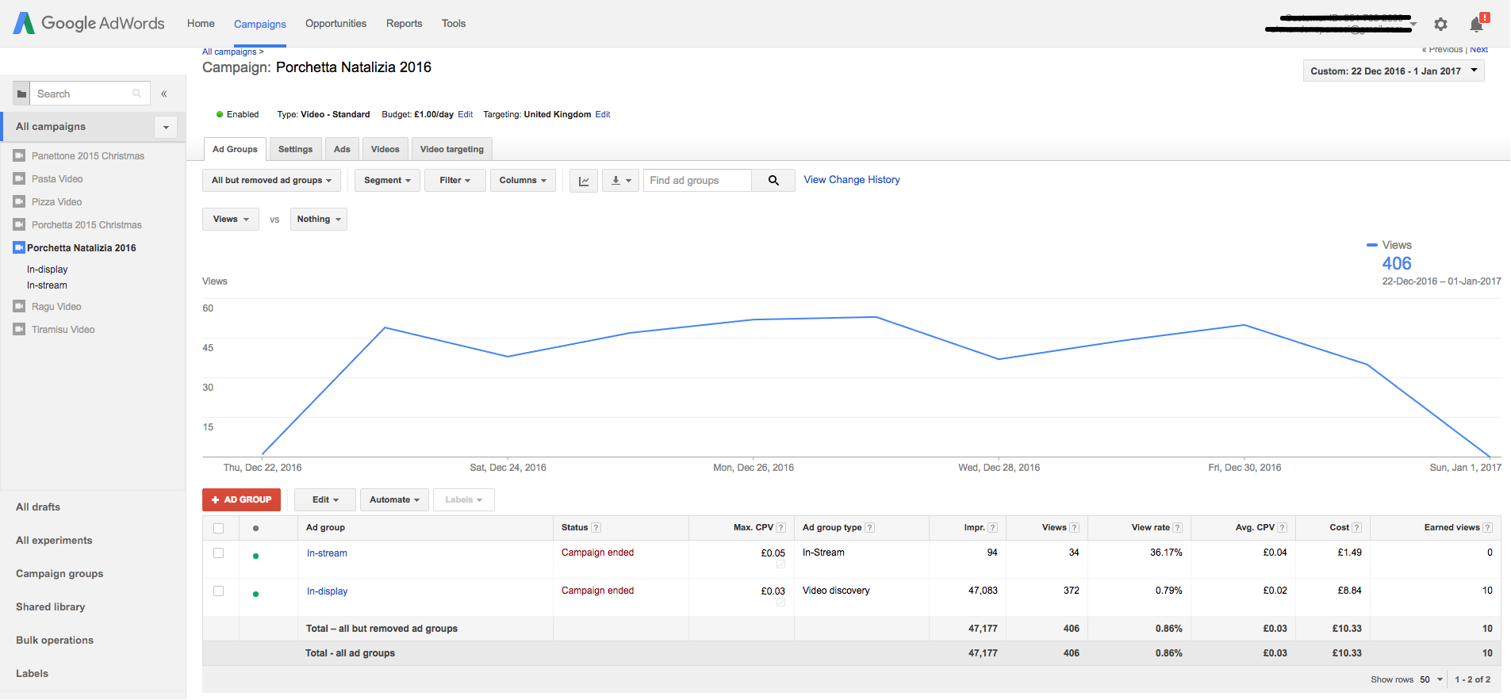Open the Views metric dropdown
This screenshot has height=700, width=1511.
(x=231, y=220)
